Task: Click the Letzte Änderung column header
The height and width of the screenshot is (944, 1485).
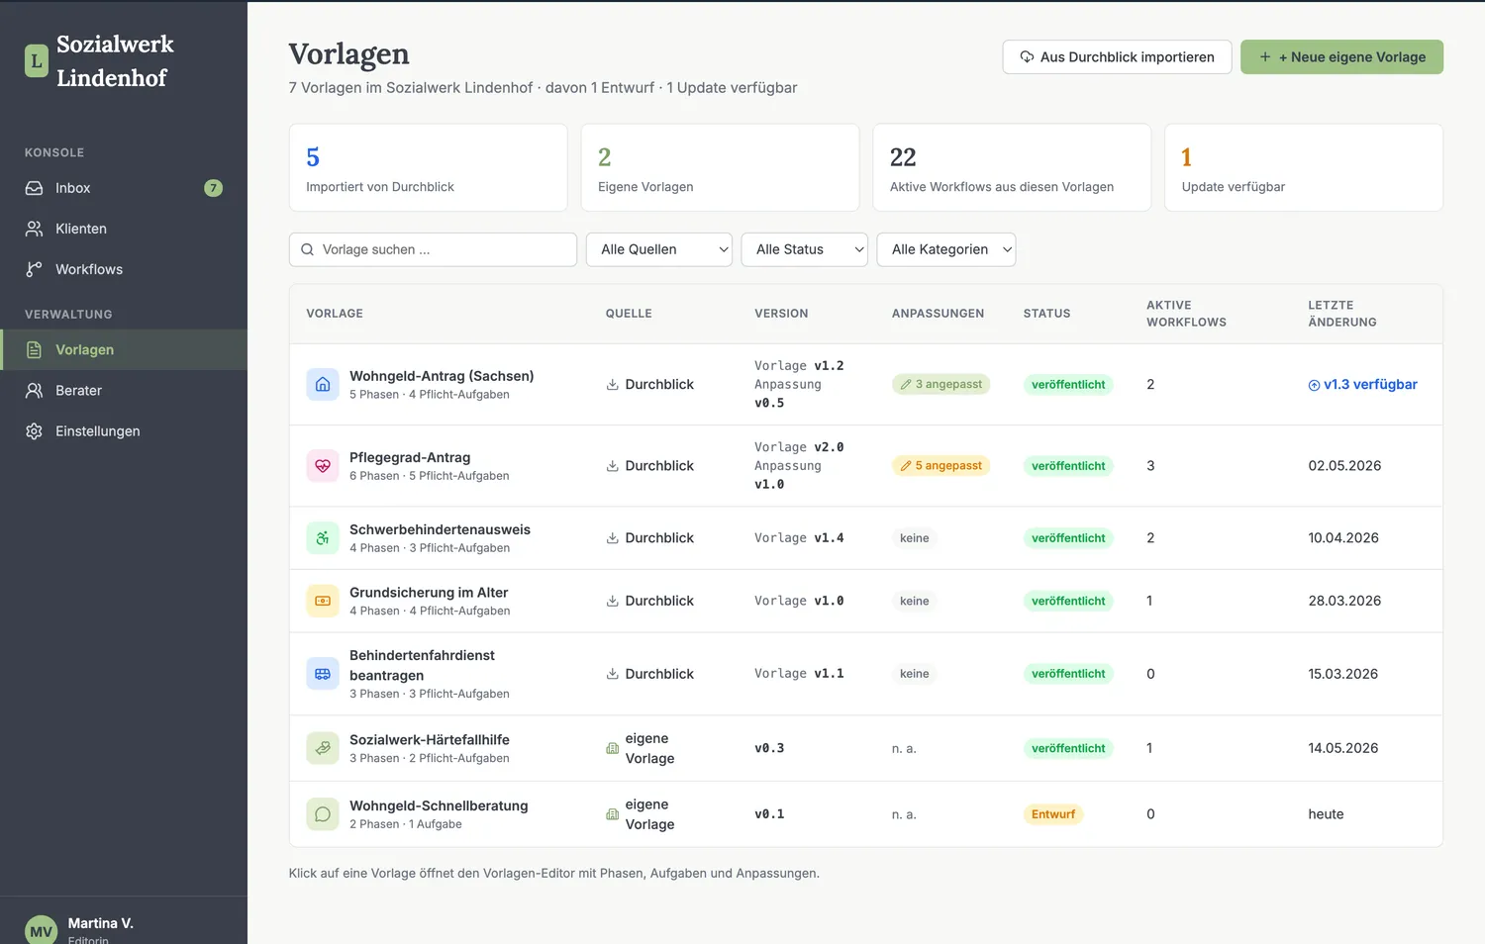Action: coord(1341,314)
